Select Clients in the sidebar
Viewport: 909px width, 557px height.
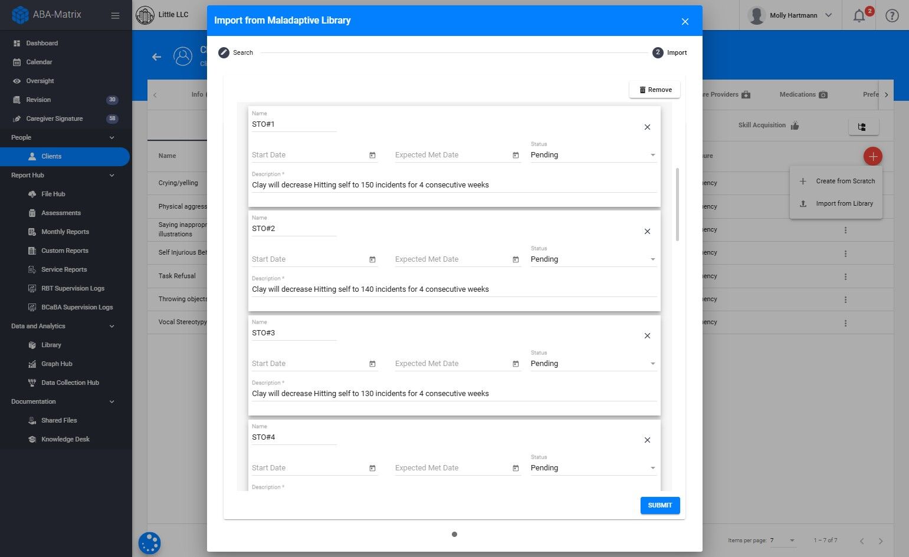pyautogui.click(x=65, y=156)
